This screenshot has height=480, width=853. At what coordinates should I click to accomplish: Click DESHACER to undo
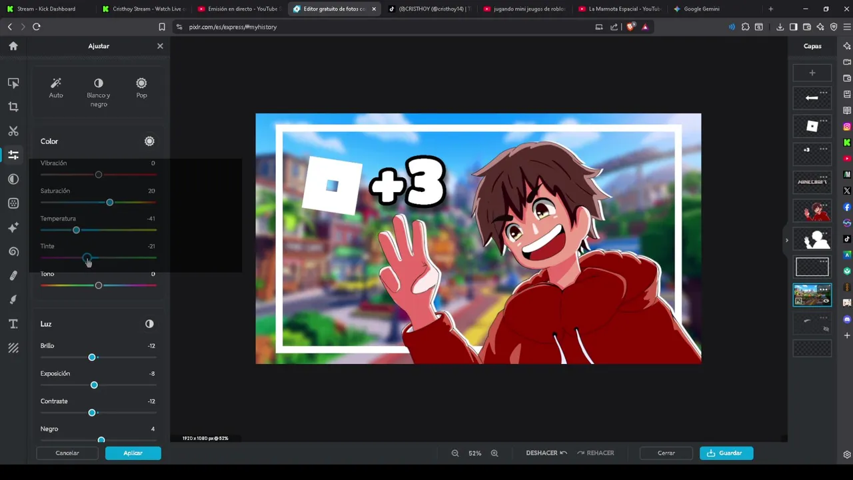click(546, 453)
